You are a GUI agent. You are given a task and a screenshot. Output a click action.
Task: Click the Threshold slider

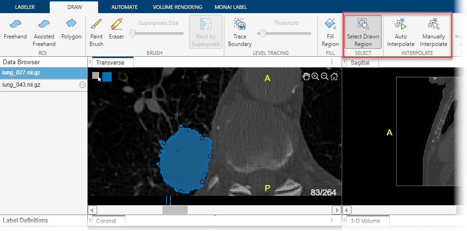(x=284, y=33)
